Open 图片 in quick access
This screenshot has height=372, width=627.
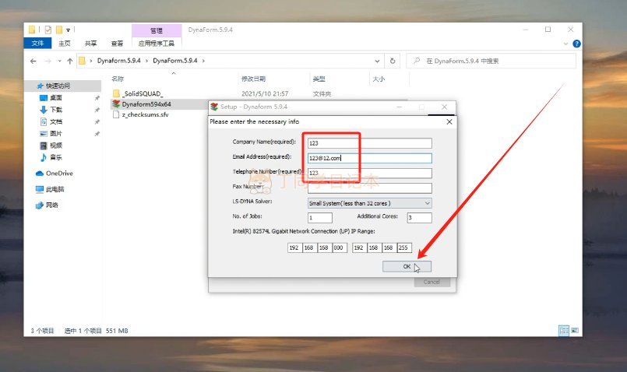[56, 133]
